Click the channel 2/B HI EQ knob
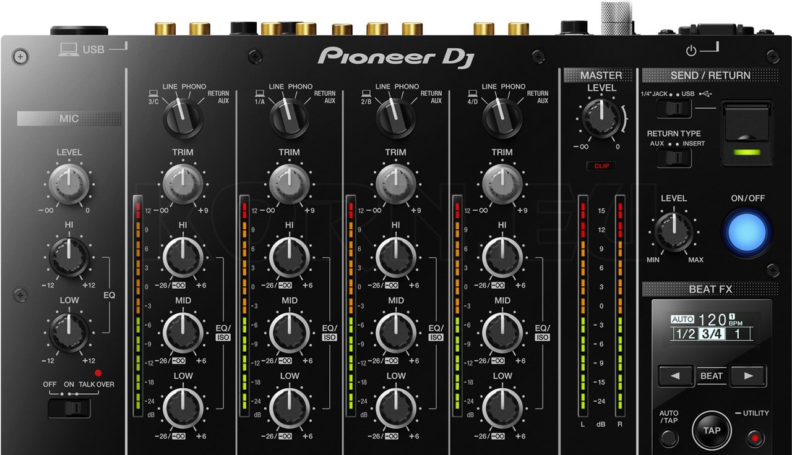The width and height of the screenshot is (792, 455). click(x=396, y=257)
